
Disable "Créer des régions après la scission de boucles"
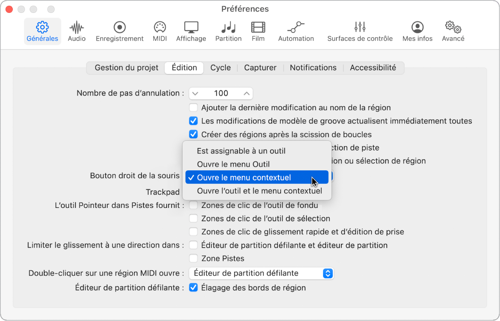194,134
